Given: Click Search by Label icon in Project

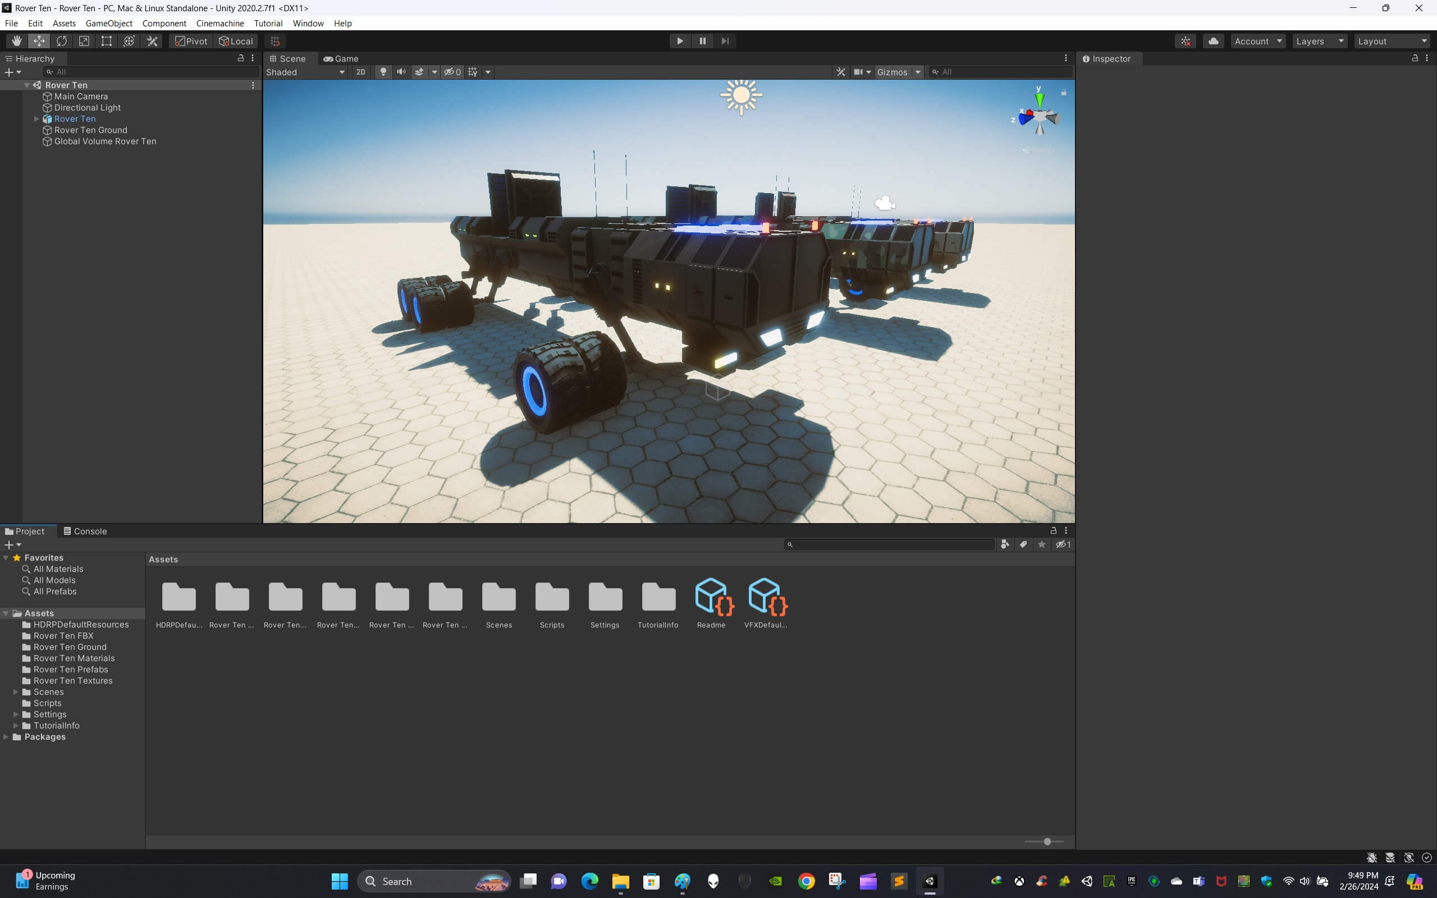Looking at the screenshot, I should pos(1023,544).
